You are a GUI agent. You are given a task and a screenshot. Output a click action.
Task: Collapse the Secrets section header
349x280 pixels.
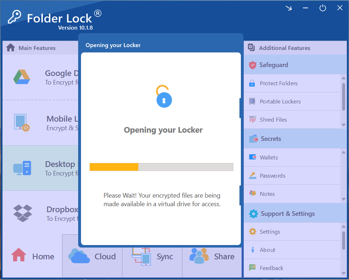coord(295,138)
